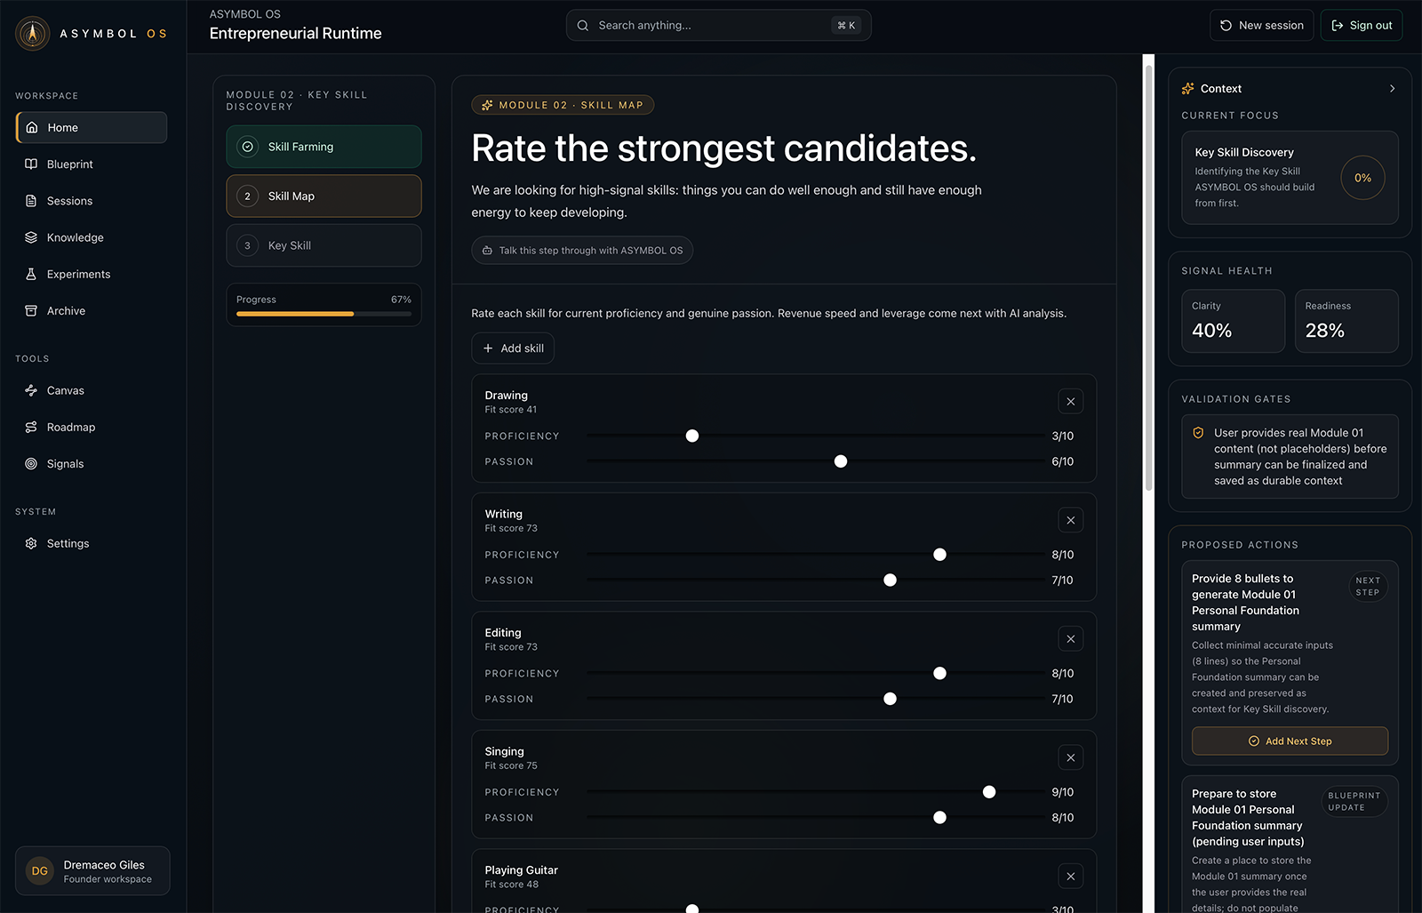
Task: Click the Writing proficiency slider handle
Action: coord(939,555)
